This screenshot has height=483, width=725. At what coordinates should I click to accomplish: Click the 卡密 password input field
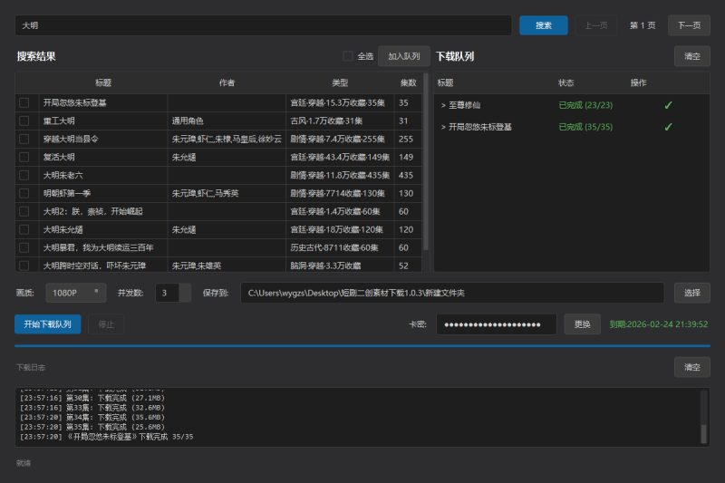[496, 324]
